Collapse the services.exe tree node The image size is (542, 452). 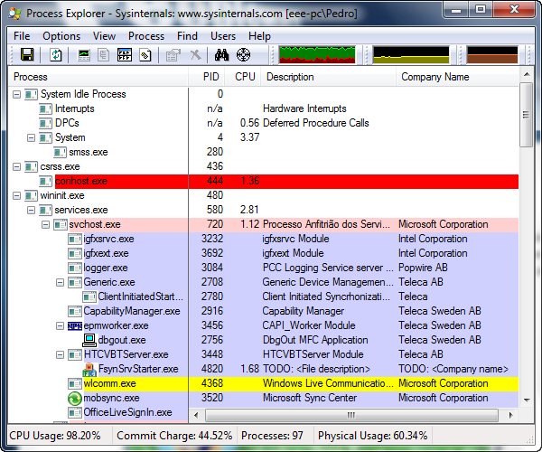click(x=31, y=210)
